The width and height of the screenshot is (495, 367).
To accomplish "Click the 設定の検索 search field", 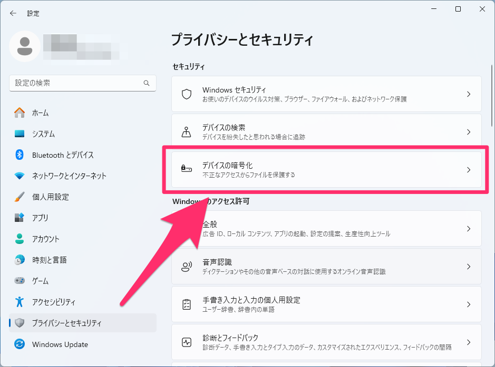I will [83, 83].
